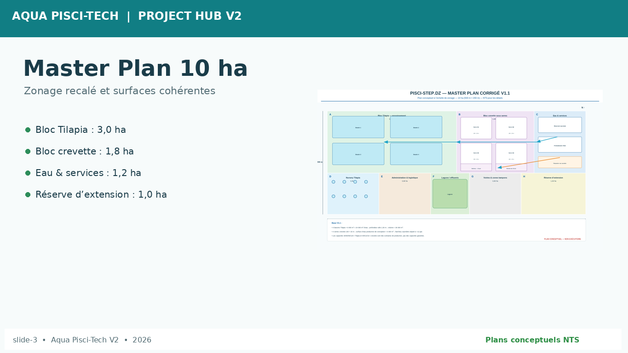Image resolution: width=628 pixels, height=353 pixels.
Task: Select the green Lagune pond in zone F
Action: point(450,194)
